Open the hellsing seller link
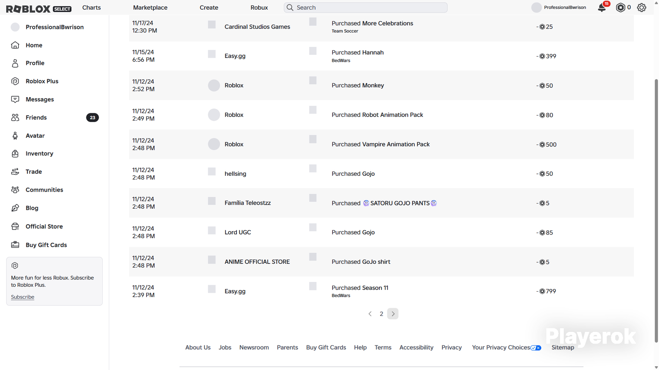The height and width of the screenshot is (370, 659). (235, 174)
